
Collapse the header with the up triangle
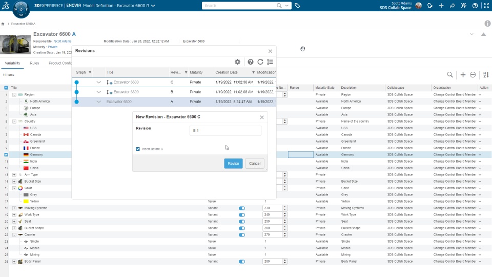pos(483,34)
